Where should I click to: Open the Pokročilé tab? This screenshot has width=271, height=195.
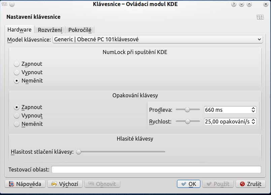(x=80, y=30)
